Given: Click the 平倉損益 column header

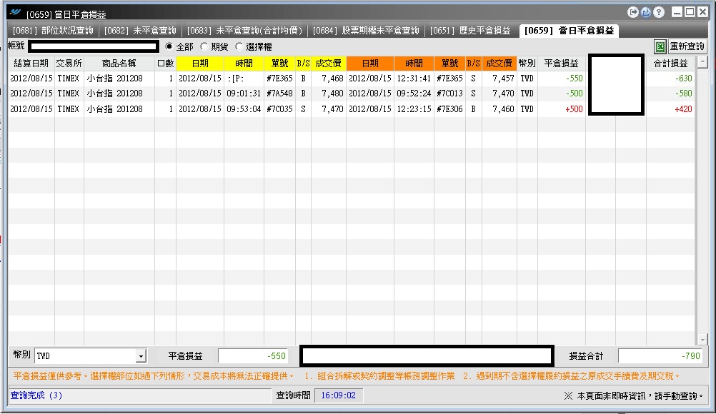Looking at the screenshot, I should 561,64.
